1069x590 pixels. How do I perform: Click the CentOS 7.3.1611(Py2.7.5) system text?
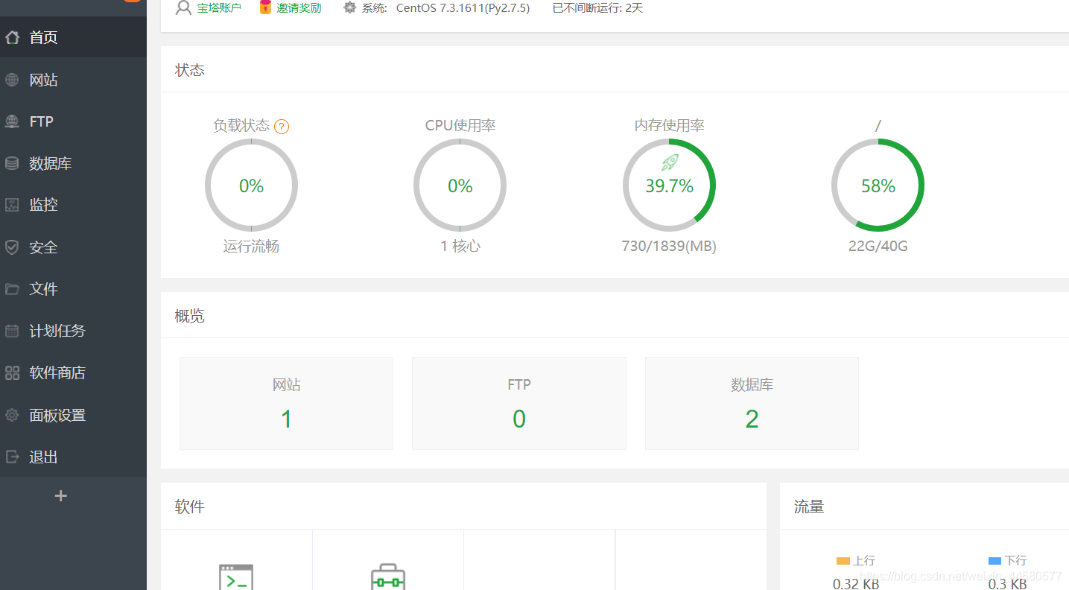coord(463,8)
